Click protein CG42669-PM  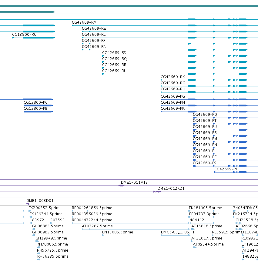(x=205, y=139)
